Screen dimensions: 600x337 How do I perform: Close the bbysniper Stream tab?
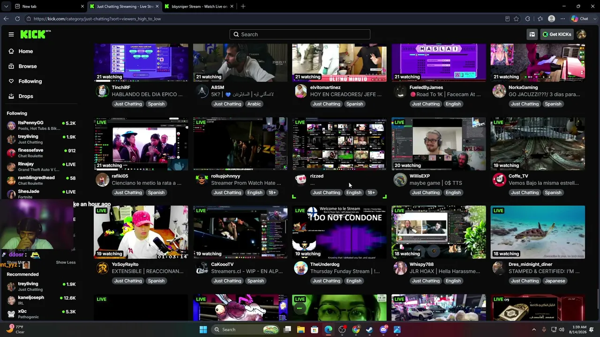tap(232, 6)
